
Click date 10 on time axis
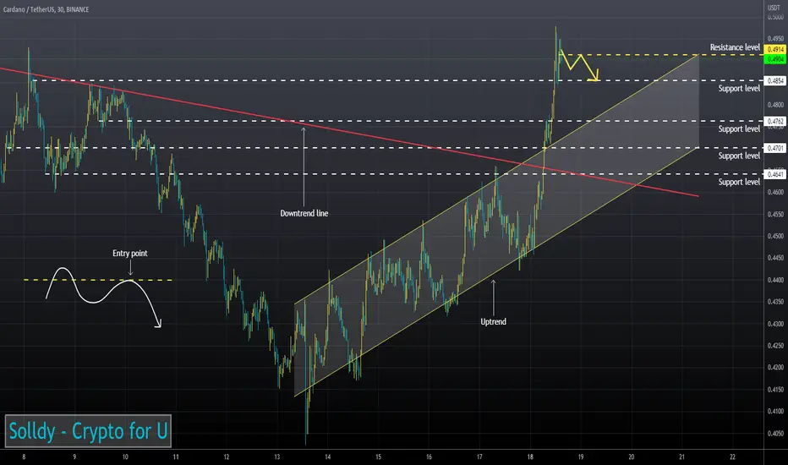[x=125, y=457]
